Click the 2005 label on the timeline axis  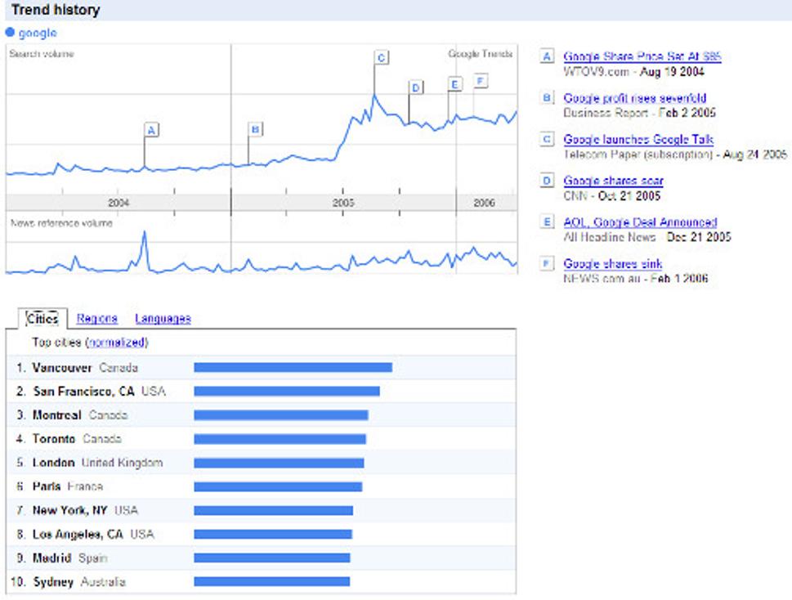click(x=343, y=203)
